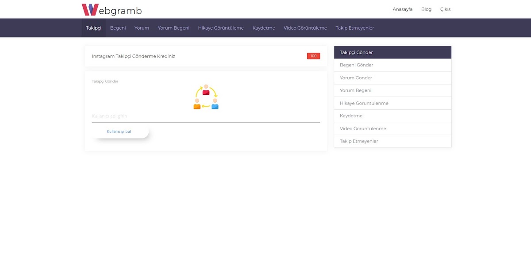Click the small Takipçi Gönder form label
This screenshot has height=279, width=531.
105,81
